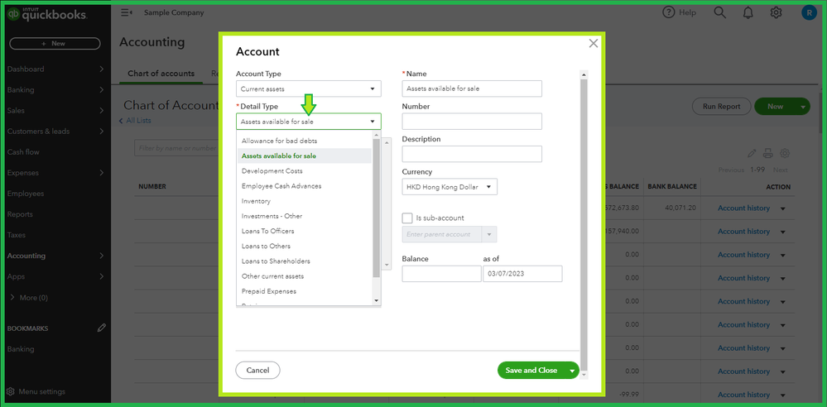
Task: Open the Currency dropdown
Action: click(450, 187)
